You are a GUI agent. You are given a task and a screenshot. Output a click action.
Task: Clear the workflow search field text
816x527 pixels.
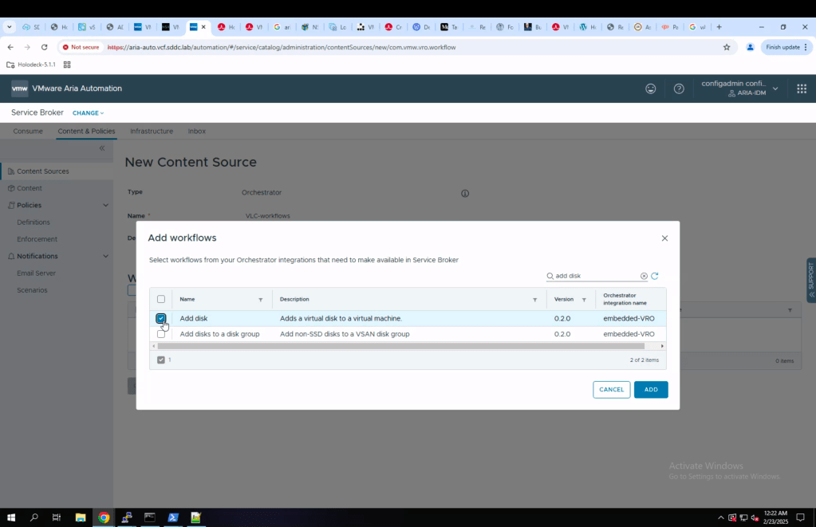[x=644, y=276]
